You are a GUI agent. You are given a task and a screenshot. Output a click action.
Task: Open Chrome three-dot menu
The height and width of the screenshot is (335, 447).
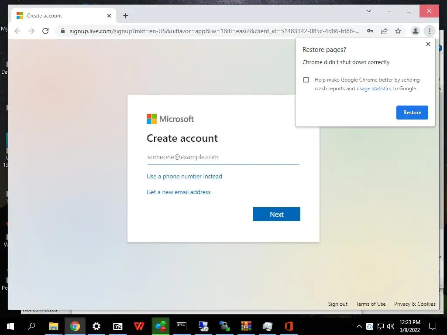tap(430, 31)
